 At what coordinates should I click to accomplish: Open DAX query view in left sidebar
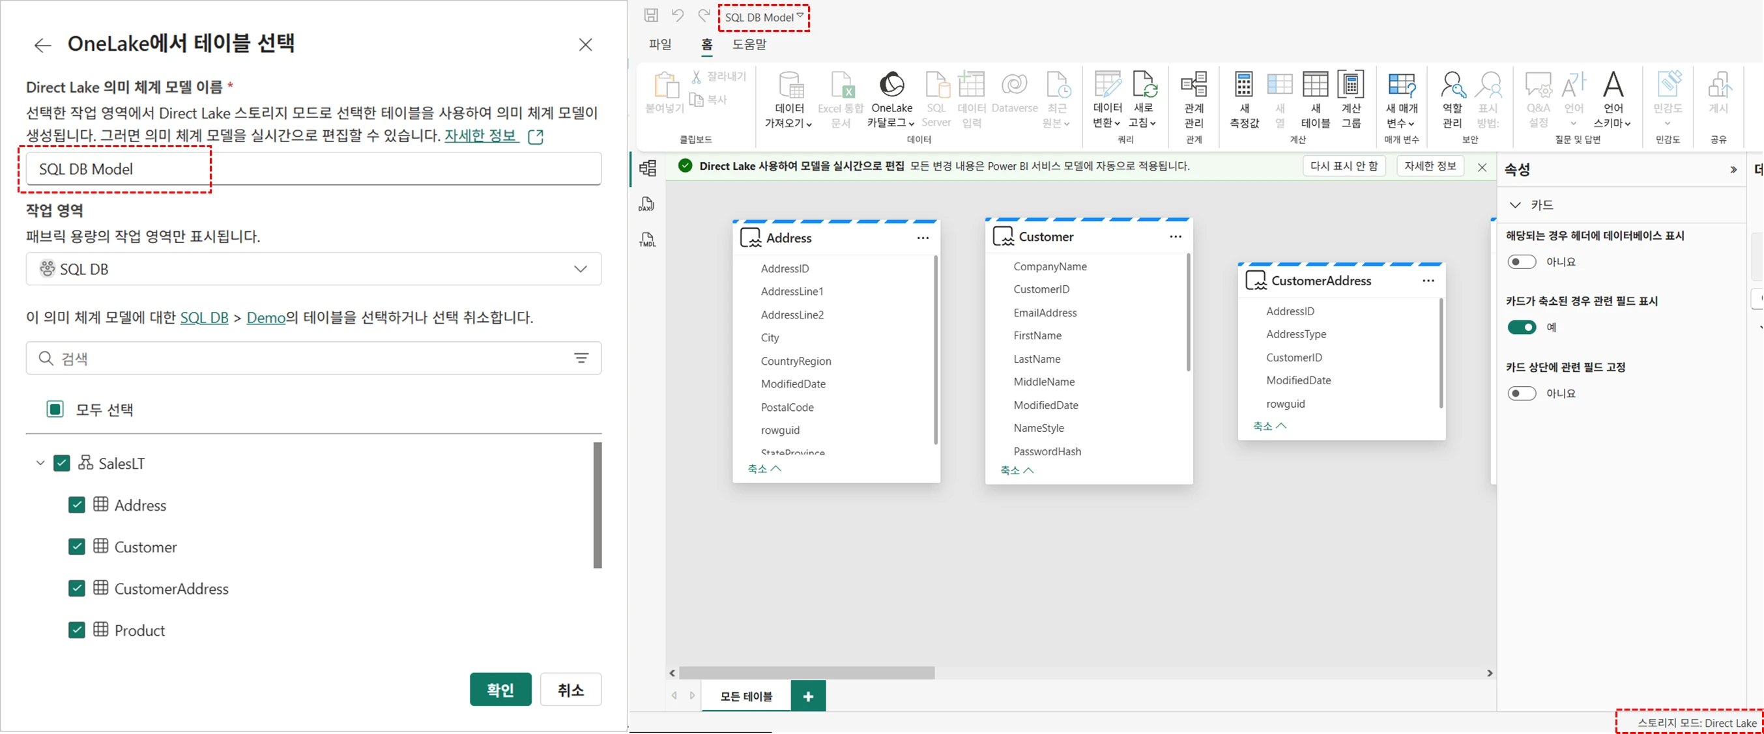point(646,204)
